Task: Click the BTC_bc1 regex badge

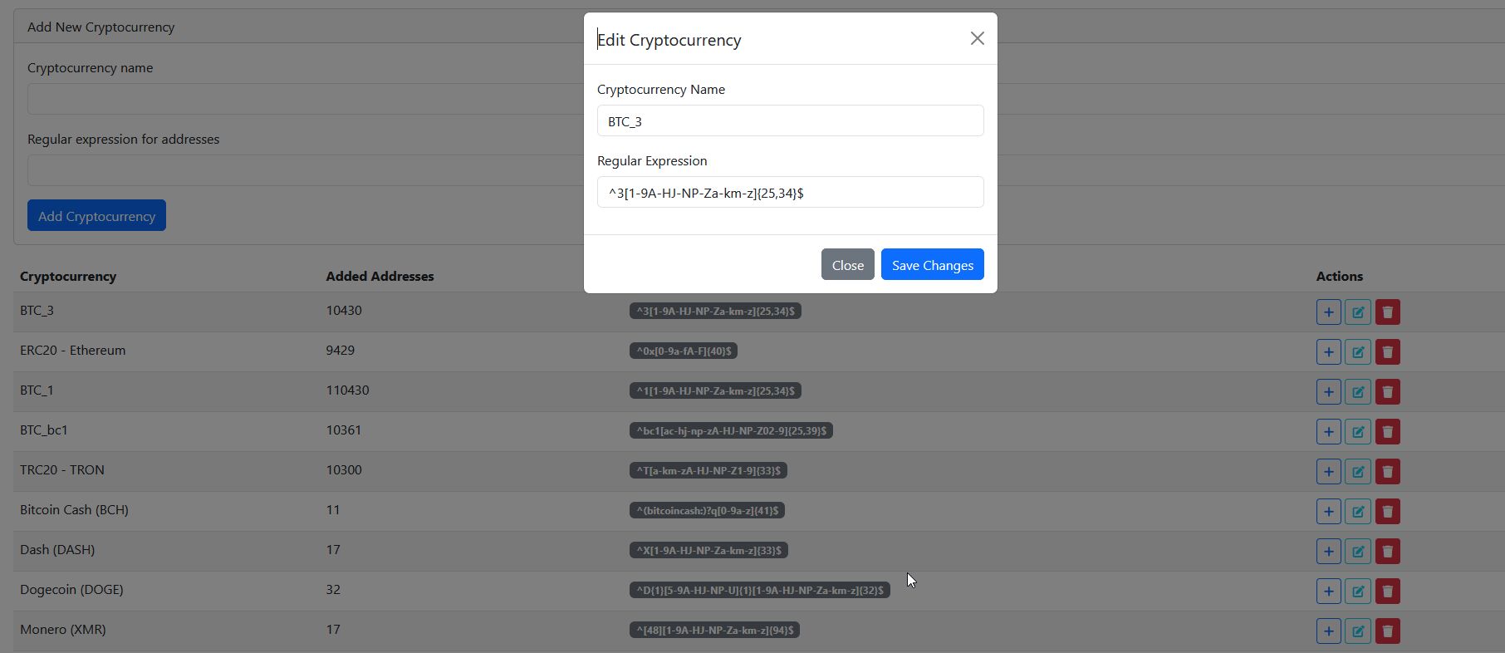Action: tap(731, 431)
